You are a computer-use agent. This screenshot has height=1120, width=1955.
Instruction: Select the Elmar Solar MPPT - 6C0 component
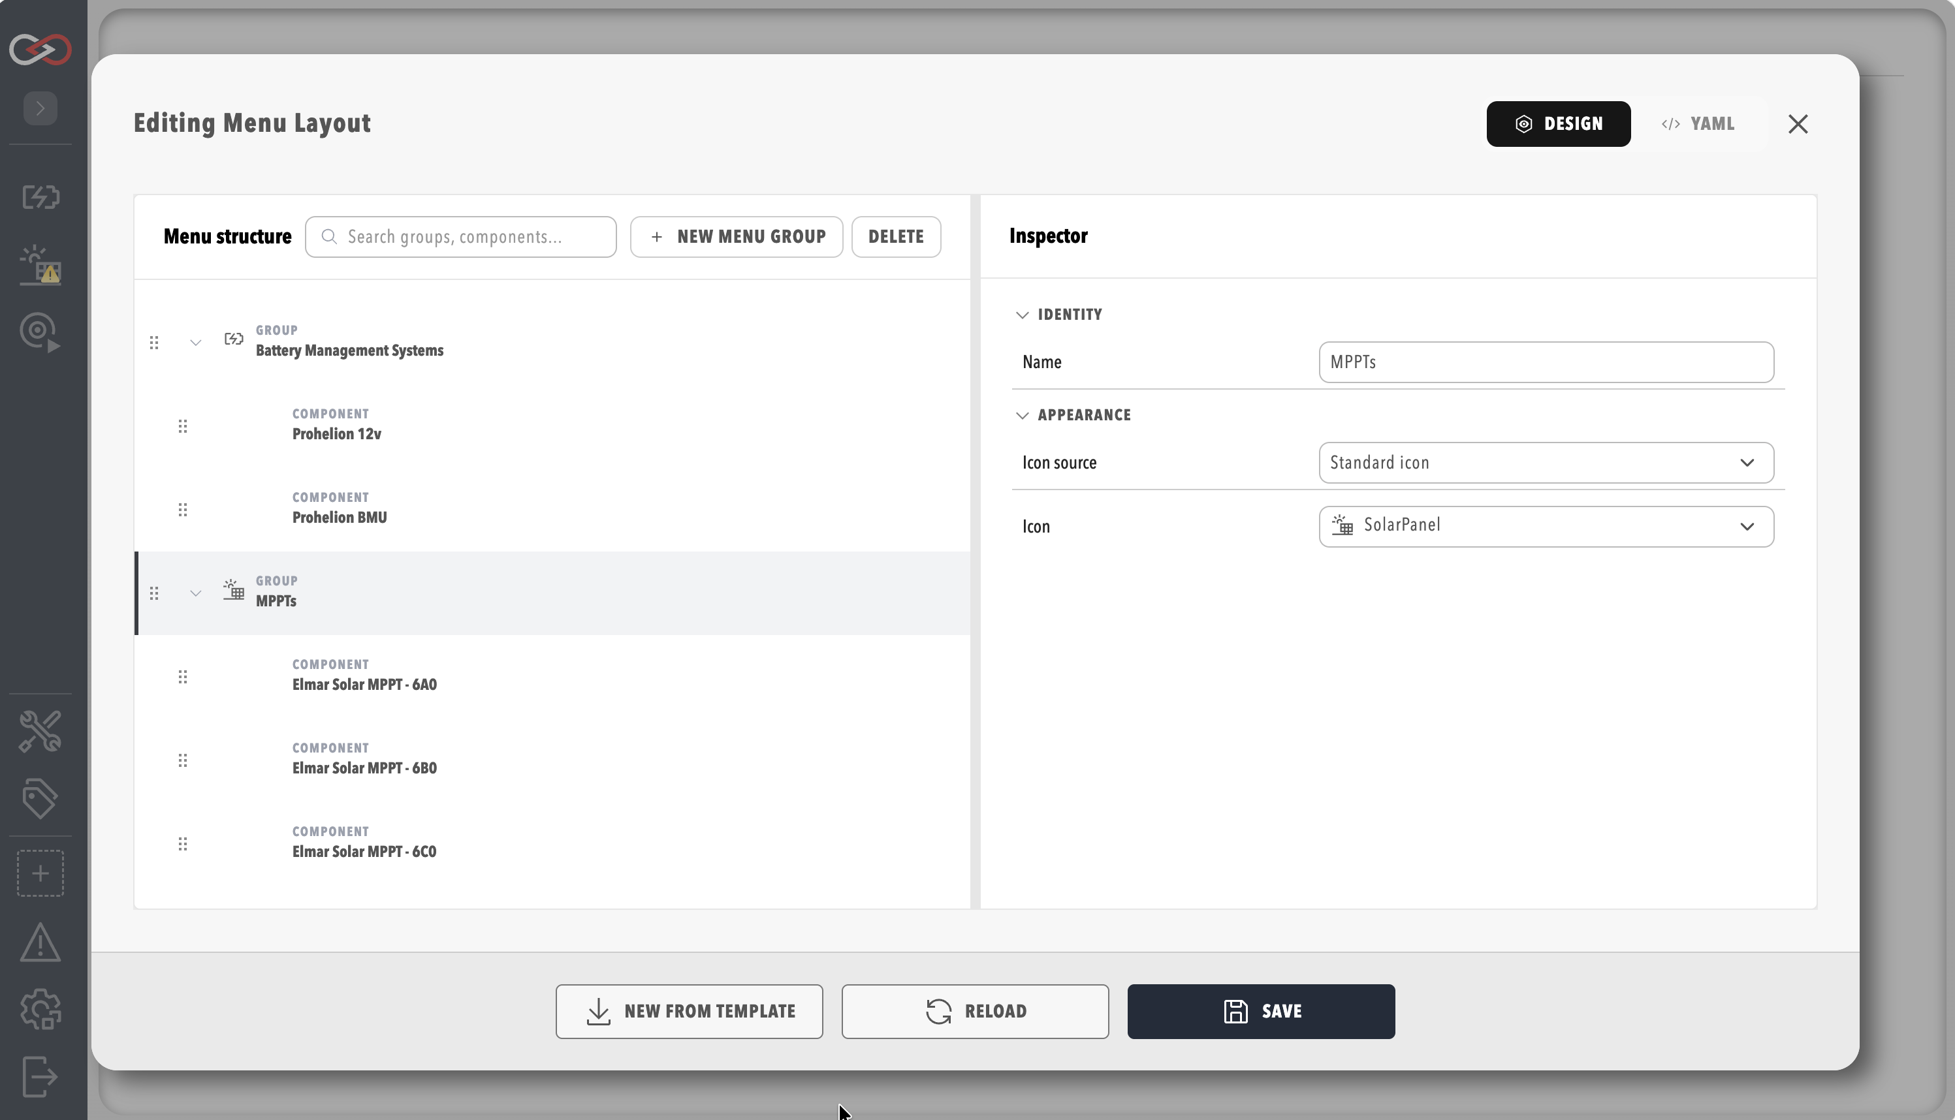point(552,843)
